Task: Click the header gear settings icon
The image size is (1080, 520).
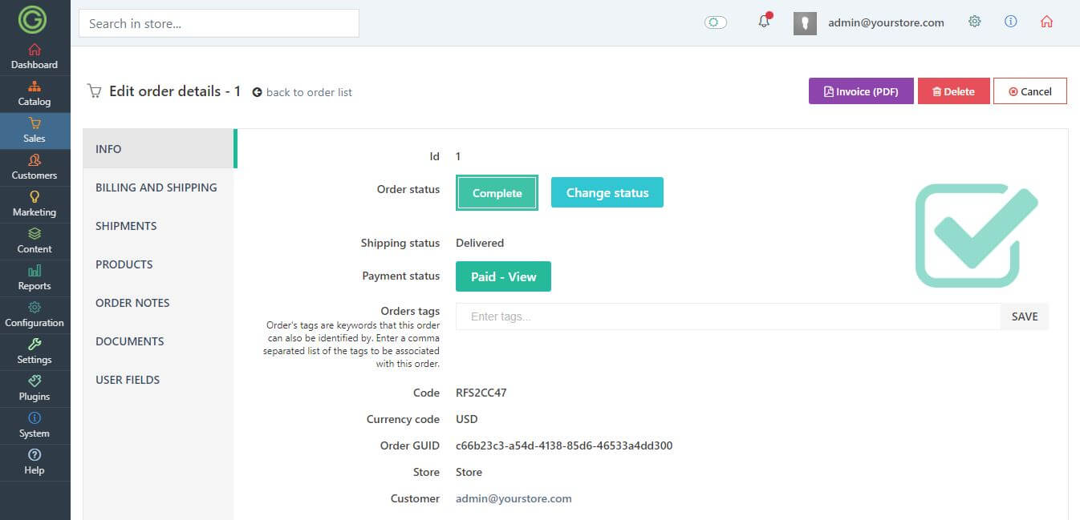Action: [x=975, y=22]
